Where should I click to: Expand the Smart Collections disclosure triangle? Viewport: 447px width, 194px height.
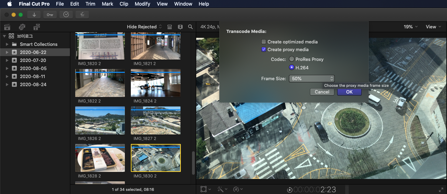(x=7, y=44)
